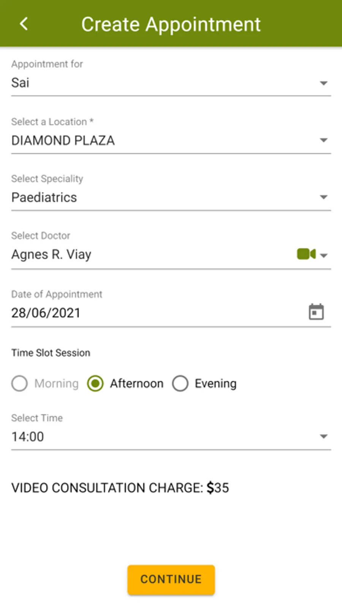Tap the CONTINUE button

coord(171,579)
